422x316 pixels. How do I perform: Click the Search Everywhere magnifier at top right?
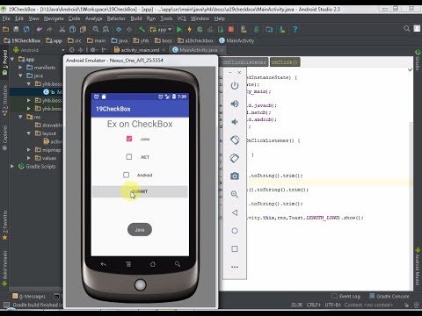[x=406, y=29]
